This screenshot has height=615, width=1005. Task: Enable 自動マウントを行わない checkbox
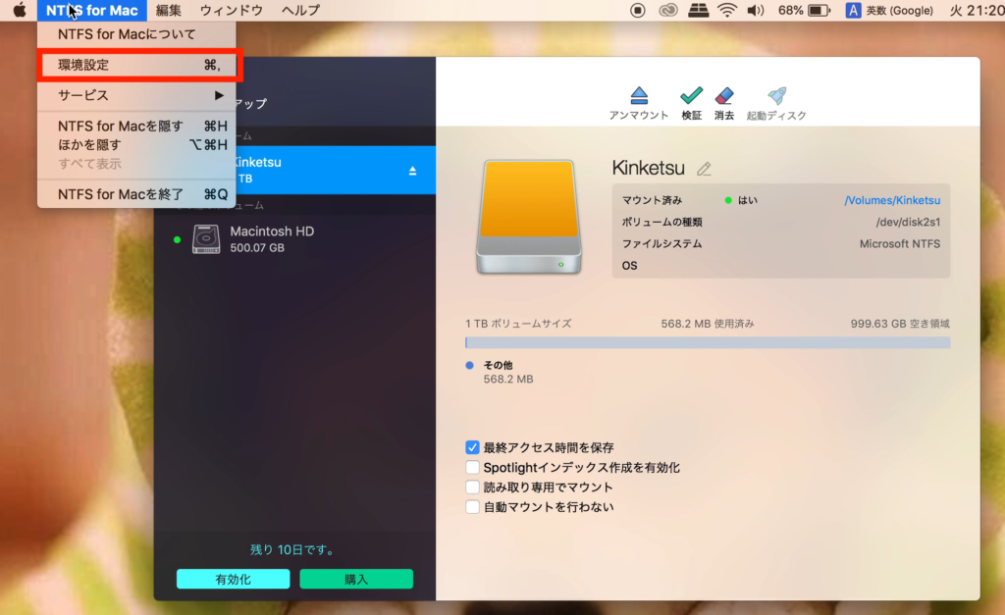472,507
